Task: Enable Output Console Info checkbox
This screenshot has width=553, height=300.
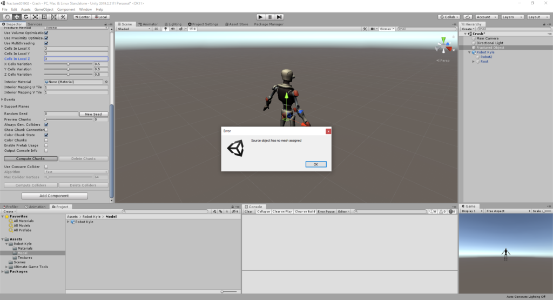Action: (x=46, y=151)
